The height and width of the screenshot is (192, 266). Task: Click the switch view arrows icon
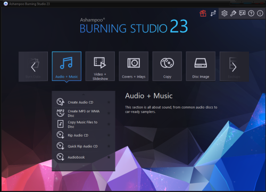click(213, 13)
